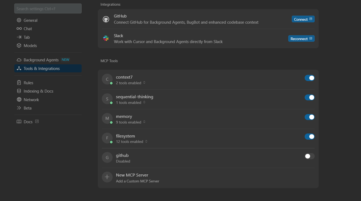Click the github 'G' avatar icon
The image size is (361, 201).
[x=107, y=157]
